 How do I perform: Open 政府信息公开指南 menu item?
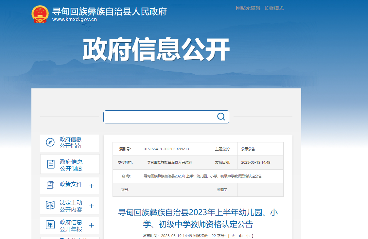point(70,143)
